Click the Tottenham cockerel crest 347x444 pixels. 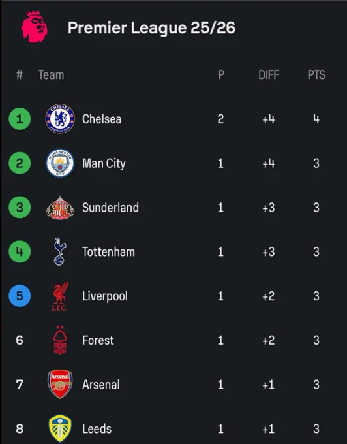coord(59,251)
